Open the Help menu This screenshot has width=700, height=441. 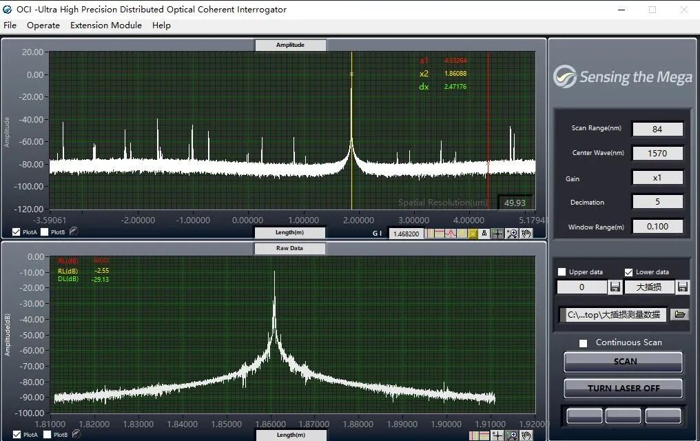(161, 25)
